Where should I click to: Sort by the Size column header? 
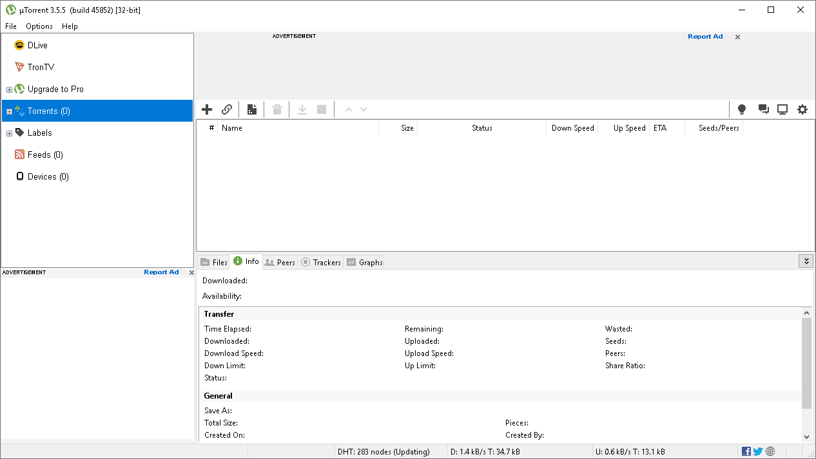pos(398,128)
